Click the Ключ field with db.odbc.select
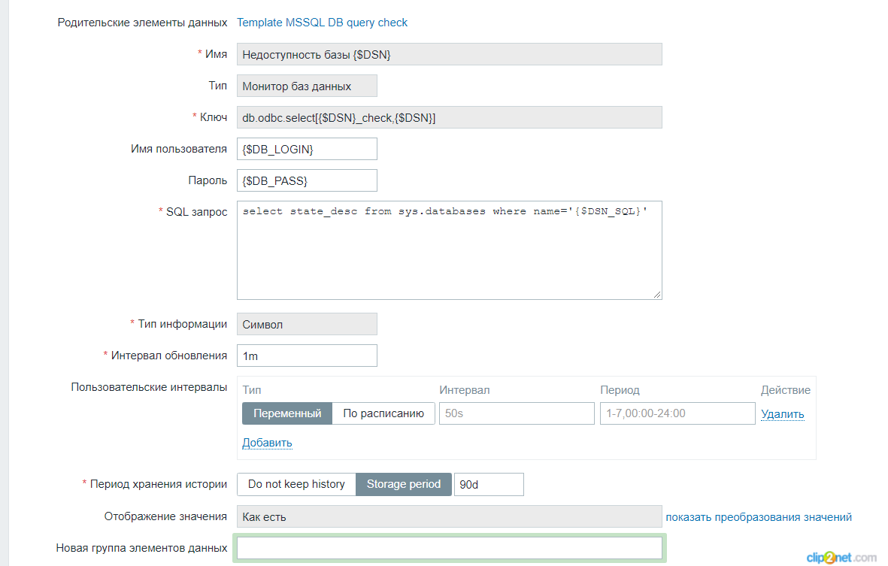The width and height of the screenshot is (888, 566). pos(449,117)
